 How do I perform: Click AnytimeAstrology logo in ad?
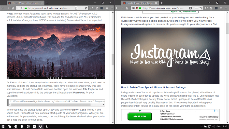pos(208,117)
